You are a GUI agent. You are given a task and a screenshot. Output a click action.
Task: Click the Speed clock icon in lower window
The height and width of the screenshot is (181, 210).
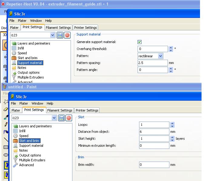(x=15, y=136)
